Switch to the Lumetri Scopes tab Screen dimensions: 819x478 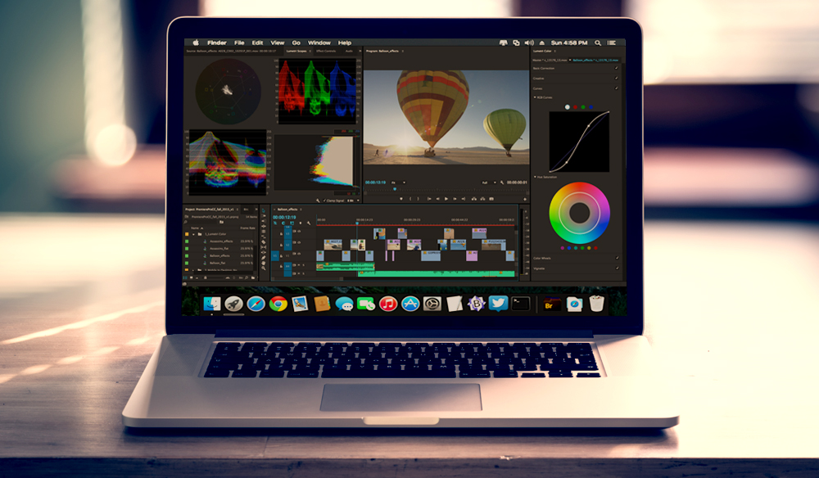click(x=297, y=51)
